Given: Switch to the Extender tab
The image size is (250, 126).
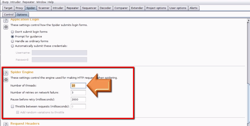Looking at the screenshot, I should (x=137, y=8).
